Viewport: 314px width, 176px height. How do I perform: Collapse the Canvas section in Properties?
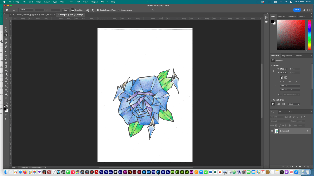click(x=271, y=65)
